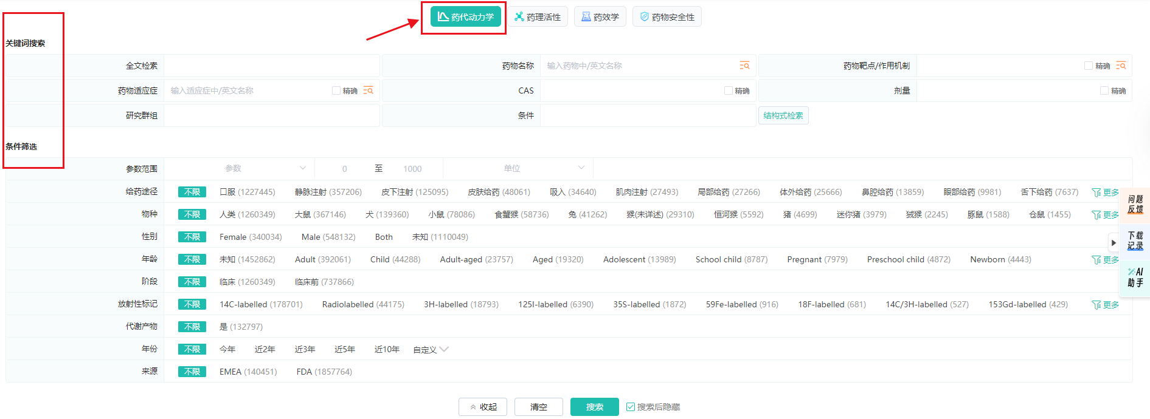Open the 问题反馈 side panel
Screen dimensions: 1150x419
tap(1135, 204)
